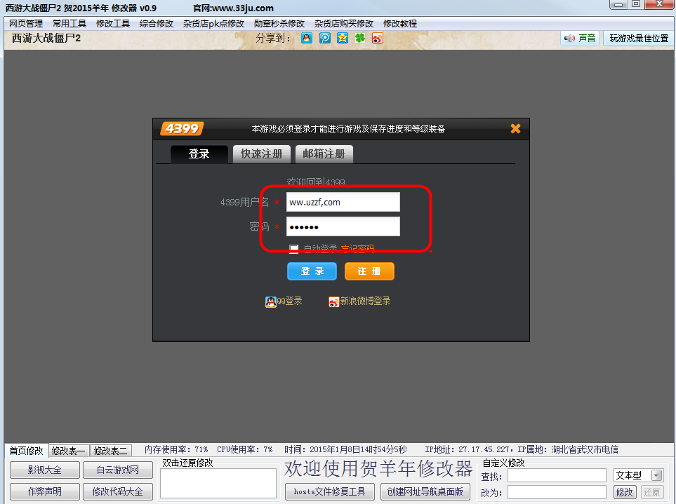Click the Sina Weibo login icon
Image resolution: width=676 pixels, height=504 pixels.
[x=333, y=301]
